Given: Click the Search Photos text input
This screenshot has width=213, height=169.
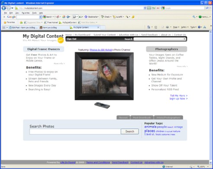Looking at the screenshot, I should coord(75,132).
